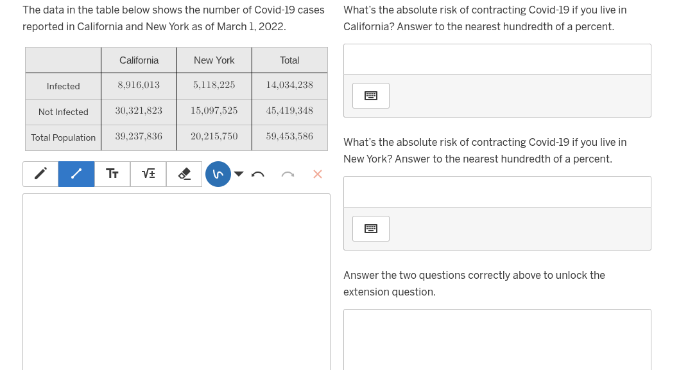Open on-screen keyboard for New York answer
Screen dimensions: 697x370
[x=370, y=228]
